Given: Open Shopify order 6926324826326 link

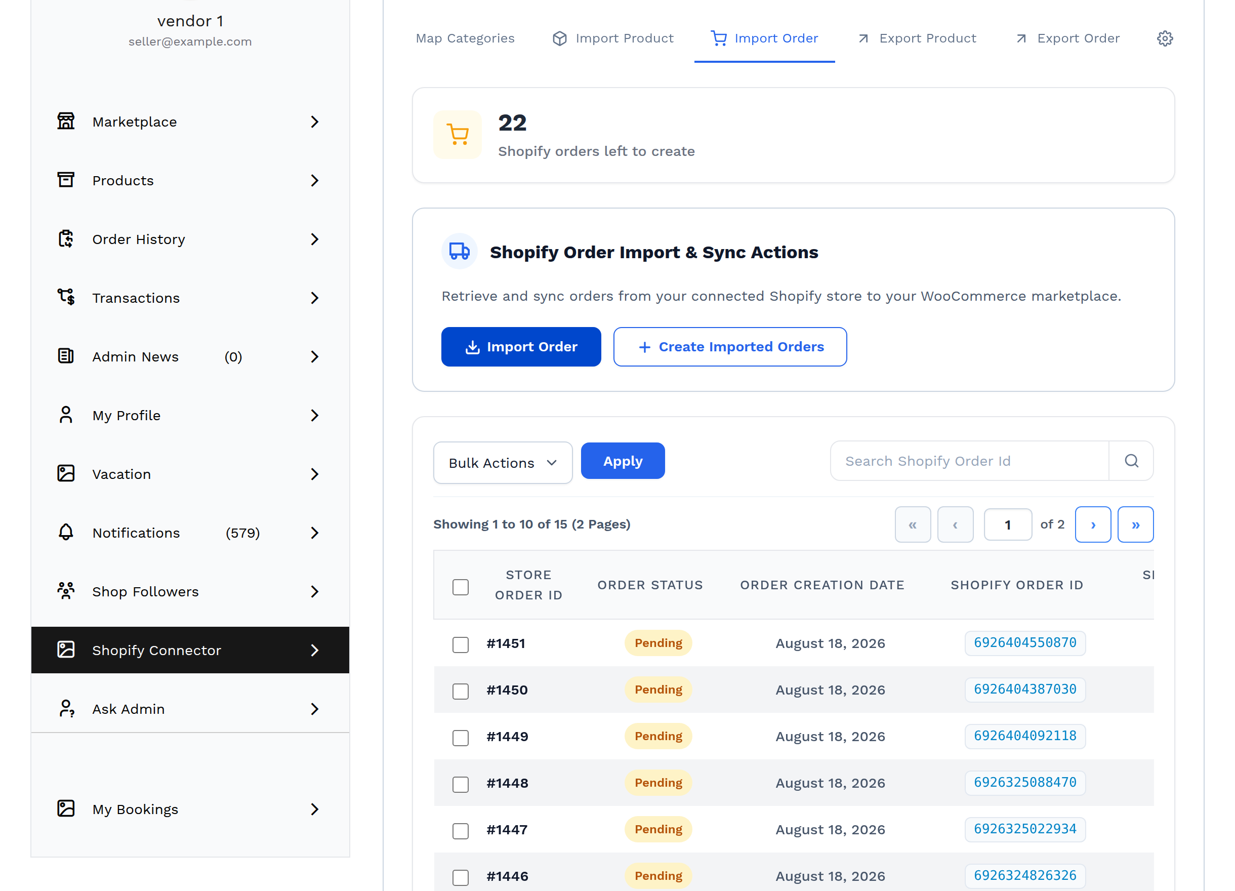Looking at the screenshot, I should pyautogui.click(x=1025, y=876).
